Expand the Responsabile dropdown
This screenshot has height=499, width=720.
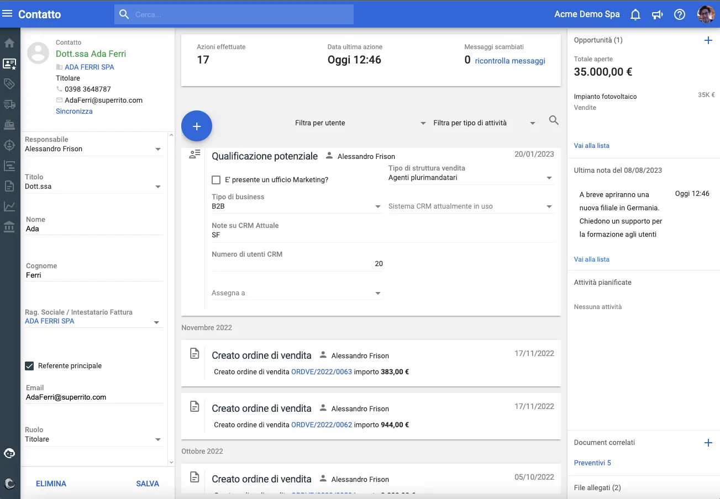[157, 149]
